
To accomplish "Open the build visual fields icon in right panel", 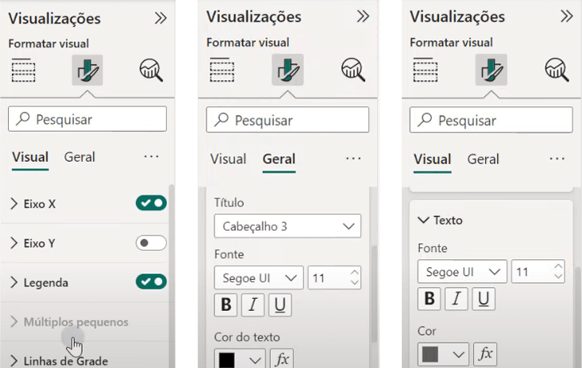I will (426, 69).
